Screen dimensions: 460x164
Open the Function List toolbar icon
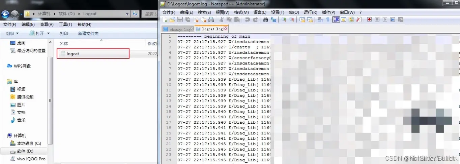[359, 19]
